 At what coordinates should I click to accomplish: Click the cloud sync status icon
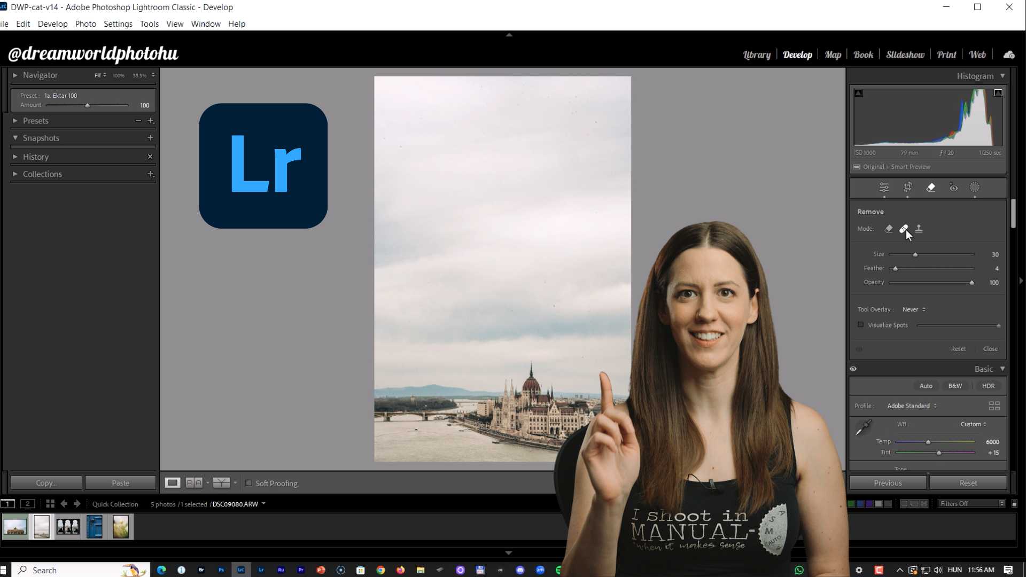[x=1009, y=54]
